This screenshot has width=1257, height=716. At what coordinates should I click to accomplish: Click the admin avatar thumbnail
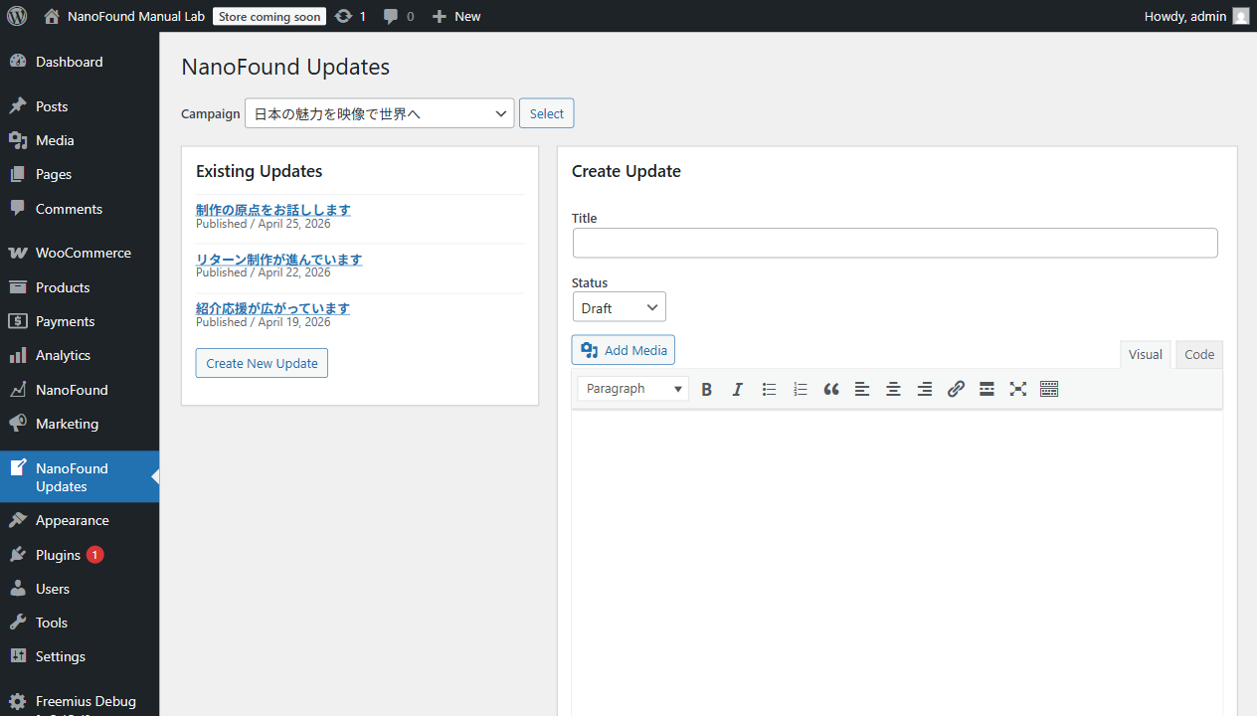(x=1240, y=16)
